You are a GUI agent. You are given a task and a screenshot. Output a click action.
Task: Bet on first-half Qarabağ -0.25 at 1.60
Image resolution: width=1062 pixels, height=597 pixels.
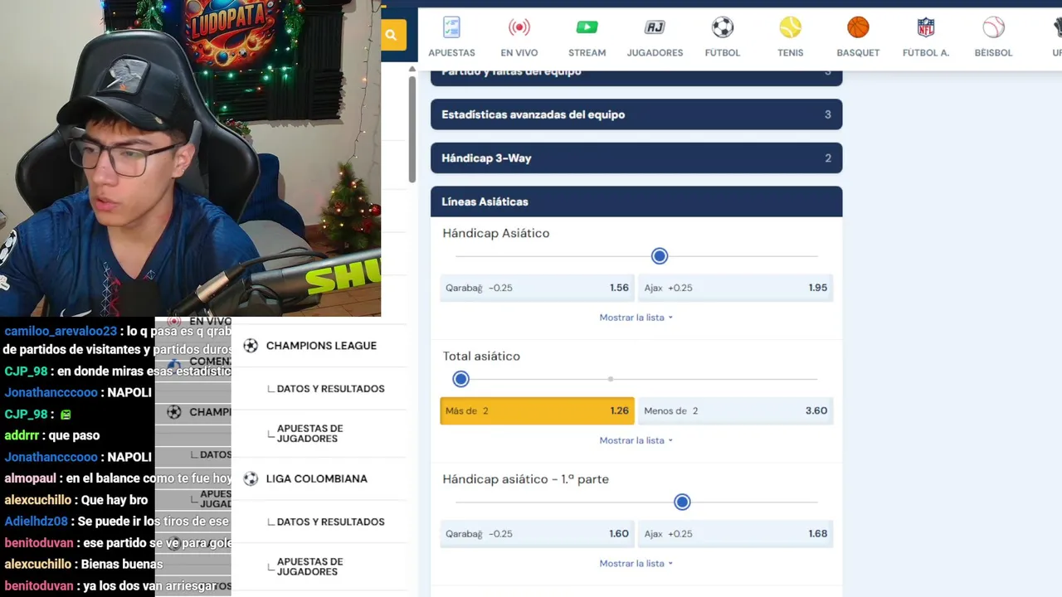tap(537, 533)
